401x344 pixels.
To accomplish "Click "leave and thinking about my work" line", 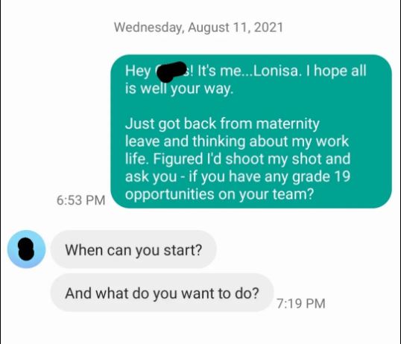I will [x=237, y=141].
